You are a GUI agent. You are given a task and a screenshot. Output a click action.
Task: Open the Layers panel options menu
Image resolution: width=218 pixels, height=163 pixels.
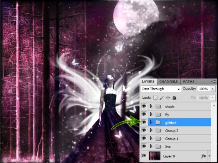[x=214, y=81]
